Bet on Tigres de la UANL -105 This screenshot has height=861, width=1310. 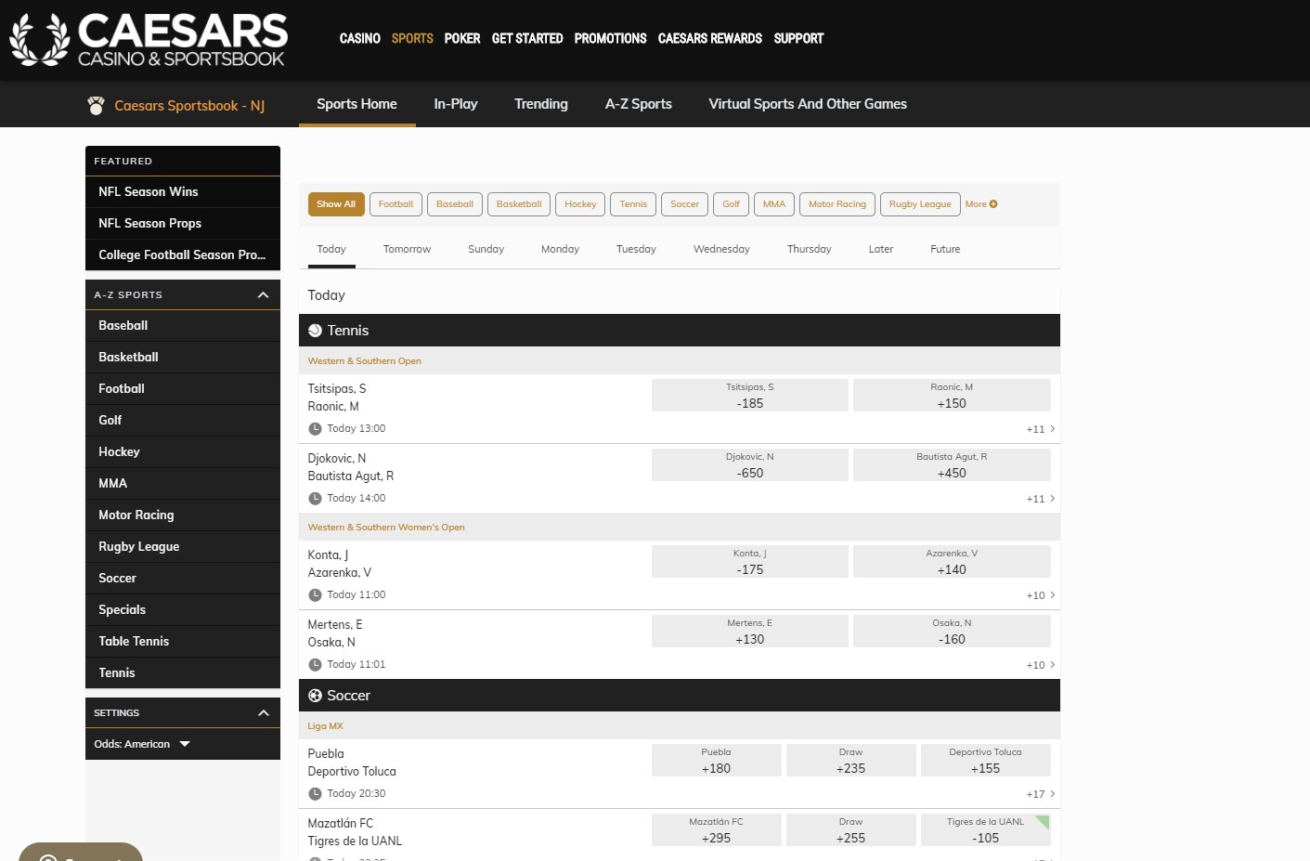[x=985, y=829]
